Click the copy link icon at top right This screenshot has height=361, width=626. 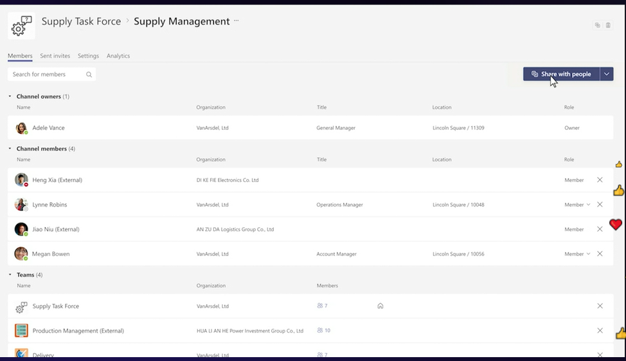click(597, 25)
